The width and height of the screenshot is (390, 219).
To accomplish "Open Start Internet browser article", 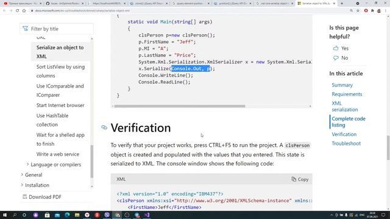I will pos(60,105).
